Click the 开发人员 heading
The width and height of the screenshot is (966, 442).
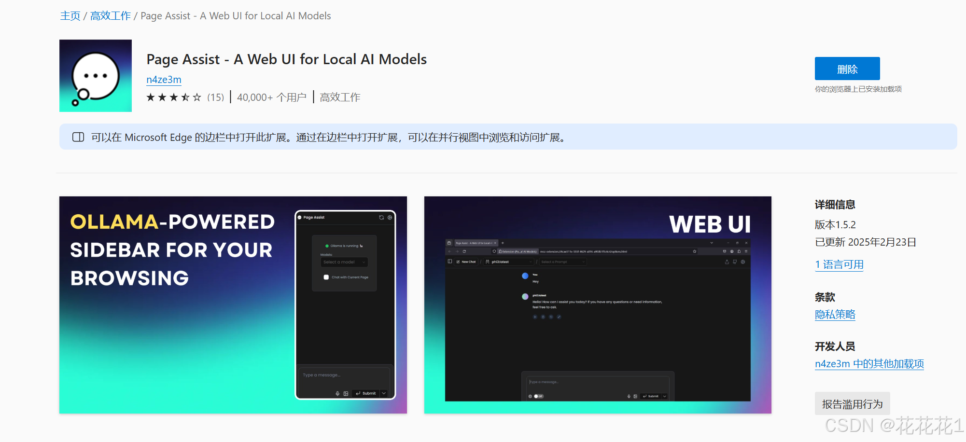coord(835,346)
